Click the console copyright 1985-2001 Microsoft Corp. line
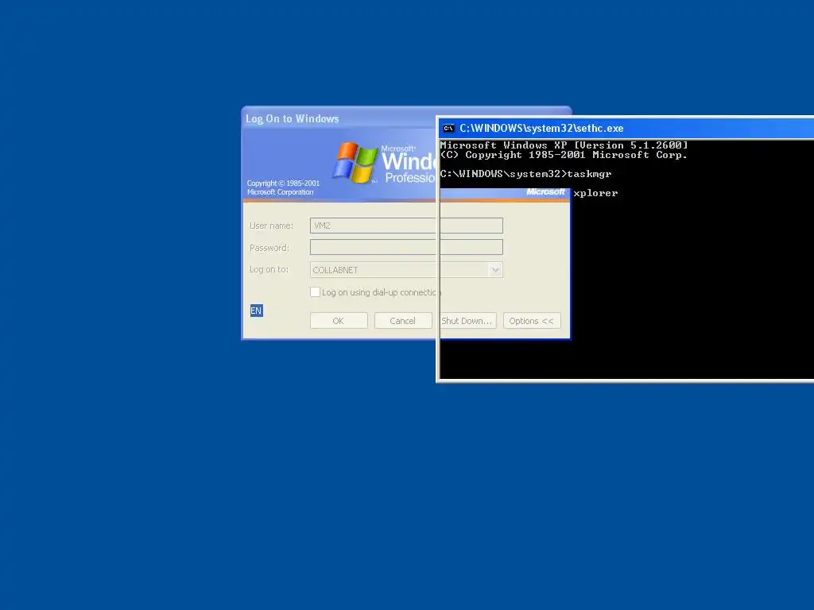This screenshot has height=610, width=814. [564, 155]
